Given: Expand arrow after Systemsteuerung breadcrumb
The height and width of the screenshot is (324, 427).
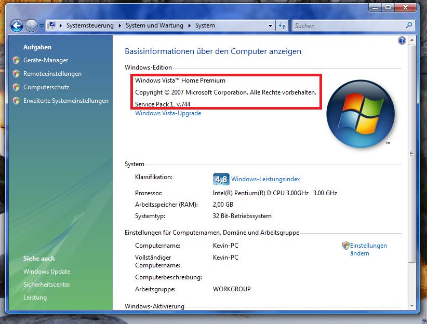Looking at the screenshot, I should 119,25.
